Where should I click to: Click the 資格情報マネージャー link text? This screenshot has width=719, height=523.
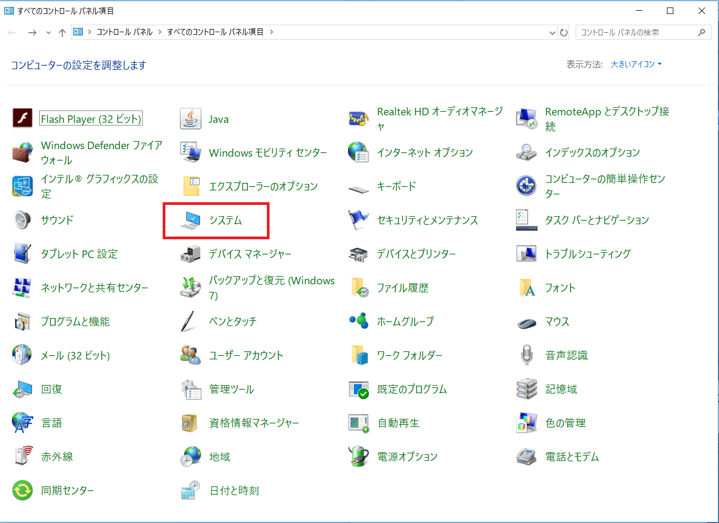tap(254, 423)
